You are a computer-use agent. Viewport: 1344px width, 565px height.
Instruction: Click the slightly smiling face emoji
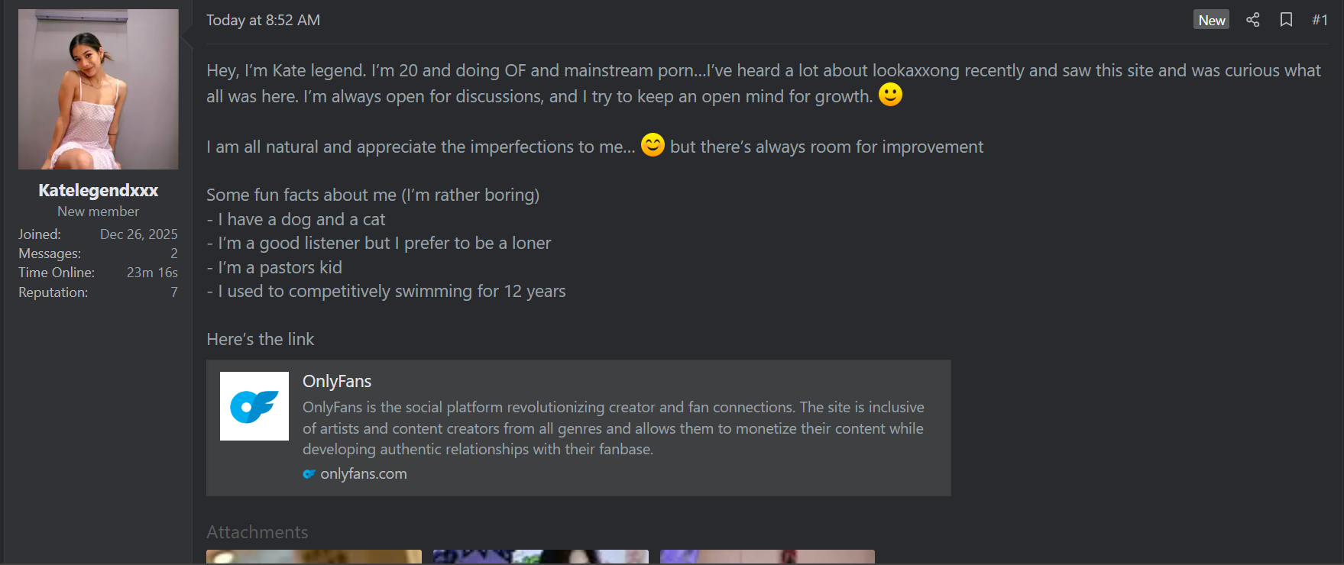point(890,95)
